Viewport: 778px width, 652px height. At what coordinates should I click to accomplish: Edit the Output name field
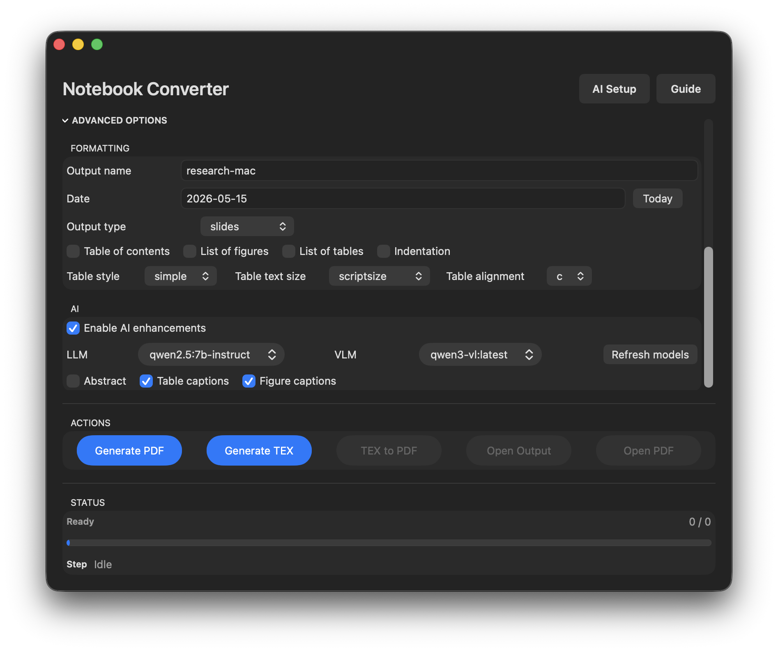coord(439,170)
